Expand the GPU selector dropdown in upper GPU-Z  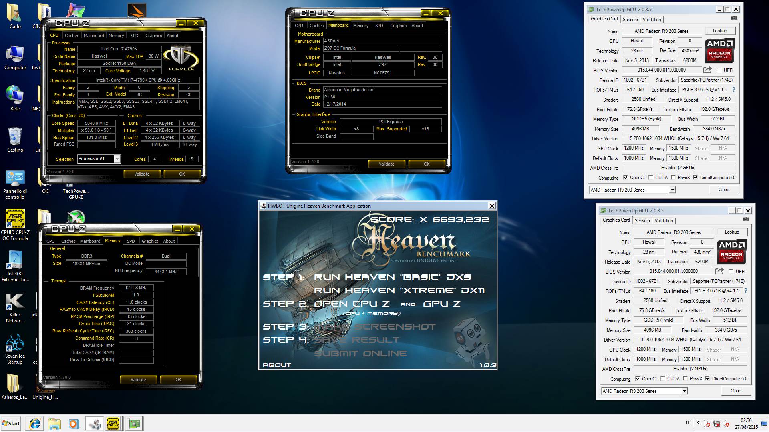point(672,190)
